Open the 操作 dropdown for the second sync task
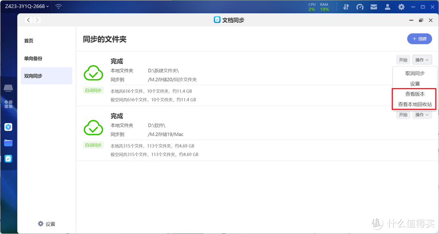The width and height of the screenshot is (439, 234). tap(422, 114)
